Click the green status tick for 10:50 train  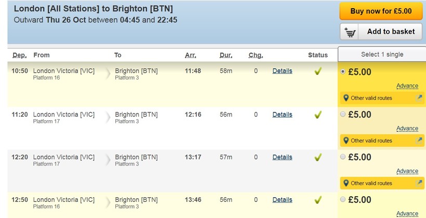click(x=318, y=71)
